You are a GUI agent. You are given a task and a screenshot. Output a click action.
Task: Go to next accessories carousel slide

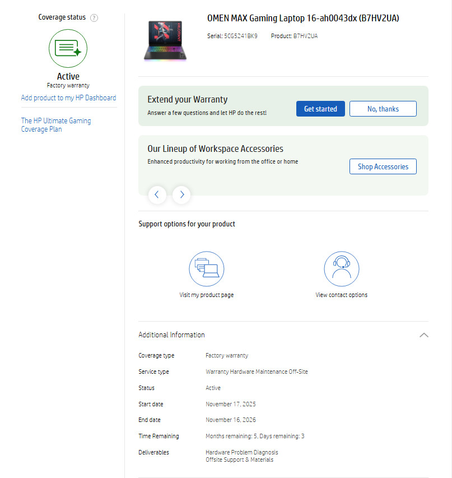181,194
